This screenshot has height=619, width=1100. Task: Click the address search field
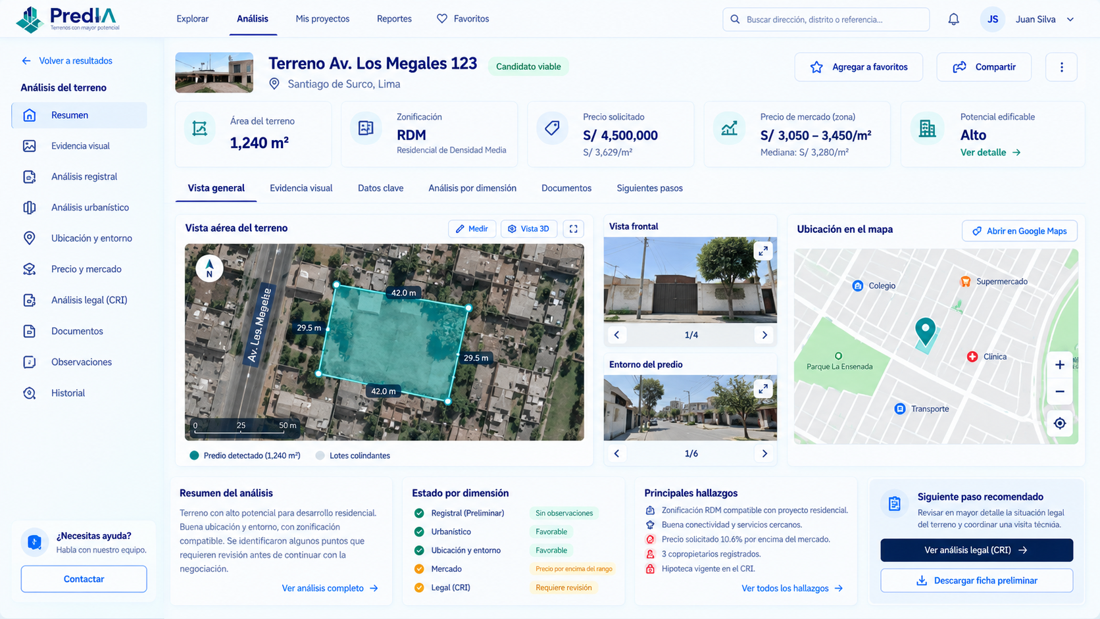(826, 19)
